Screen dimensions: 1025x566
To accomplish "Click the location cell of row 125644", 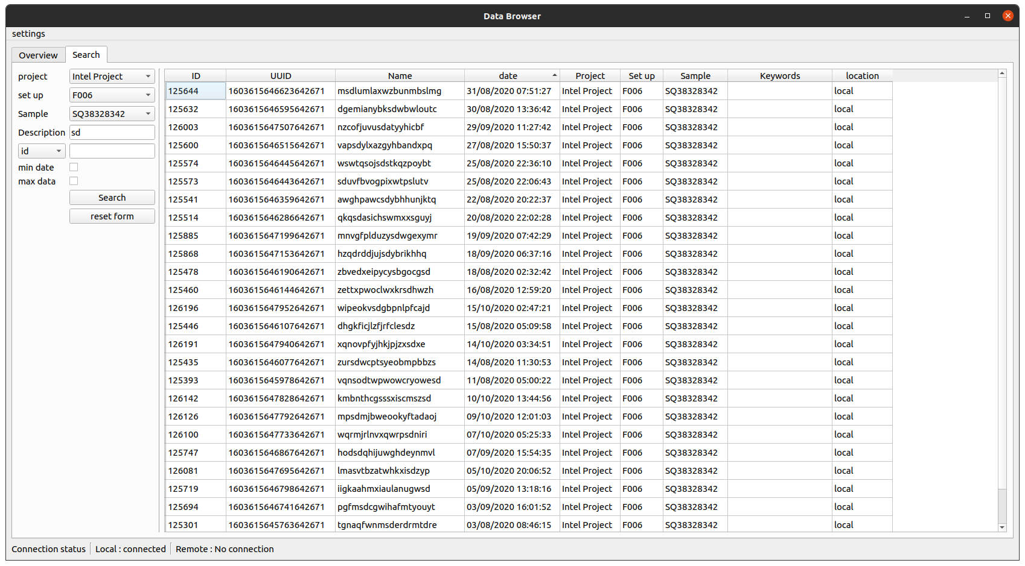I will 862,91.
